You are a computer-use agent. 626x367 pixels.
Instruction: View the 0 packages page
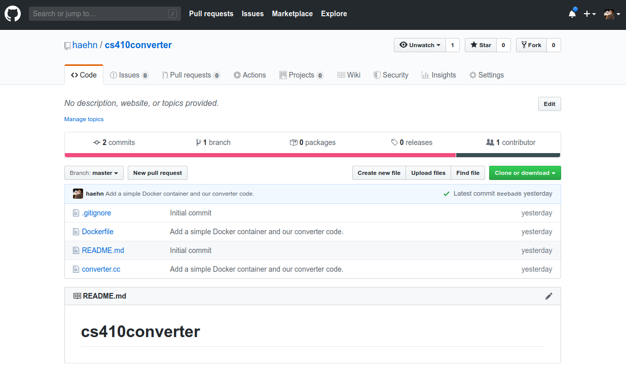click(x=313, y=142)
